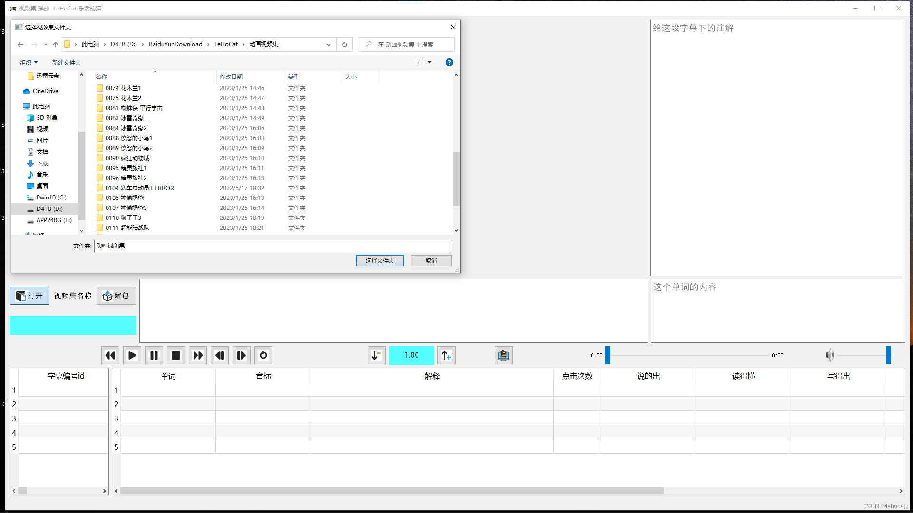This screenshot has width=913, height=513.
Task: Expand the address bar history dropdown
Action: tap(329, 45)
